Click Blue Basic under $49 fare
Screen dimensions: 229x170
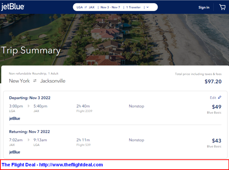(214, 113)
